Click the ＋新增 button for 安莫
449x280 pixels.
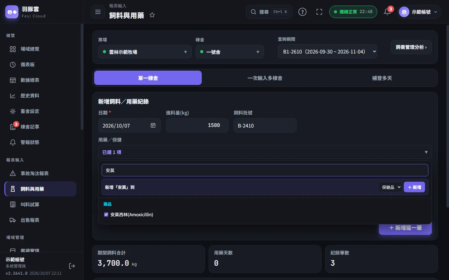click(414, 187)
